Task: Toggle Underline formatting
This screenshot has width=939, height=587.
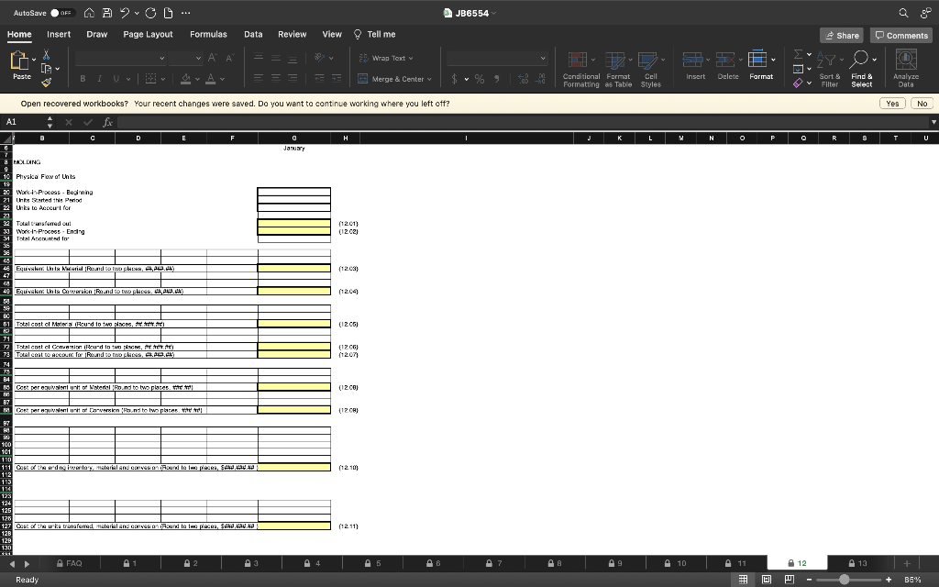Action: click(116, 79)
